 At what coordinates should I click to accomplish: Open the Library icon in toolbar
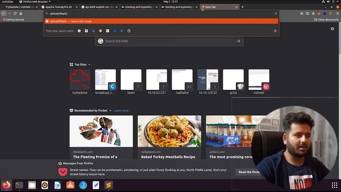tap(302, 13)
